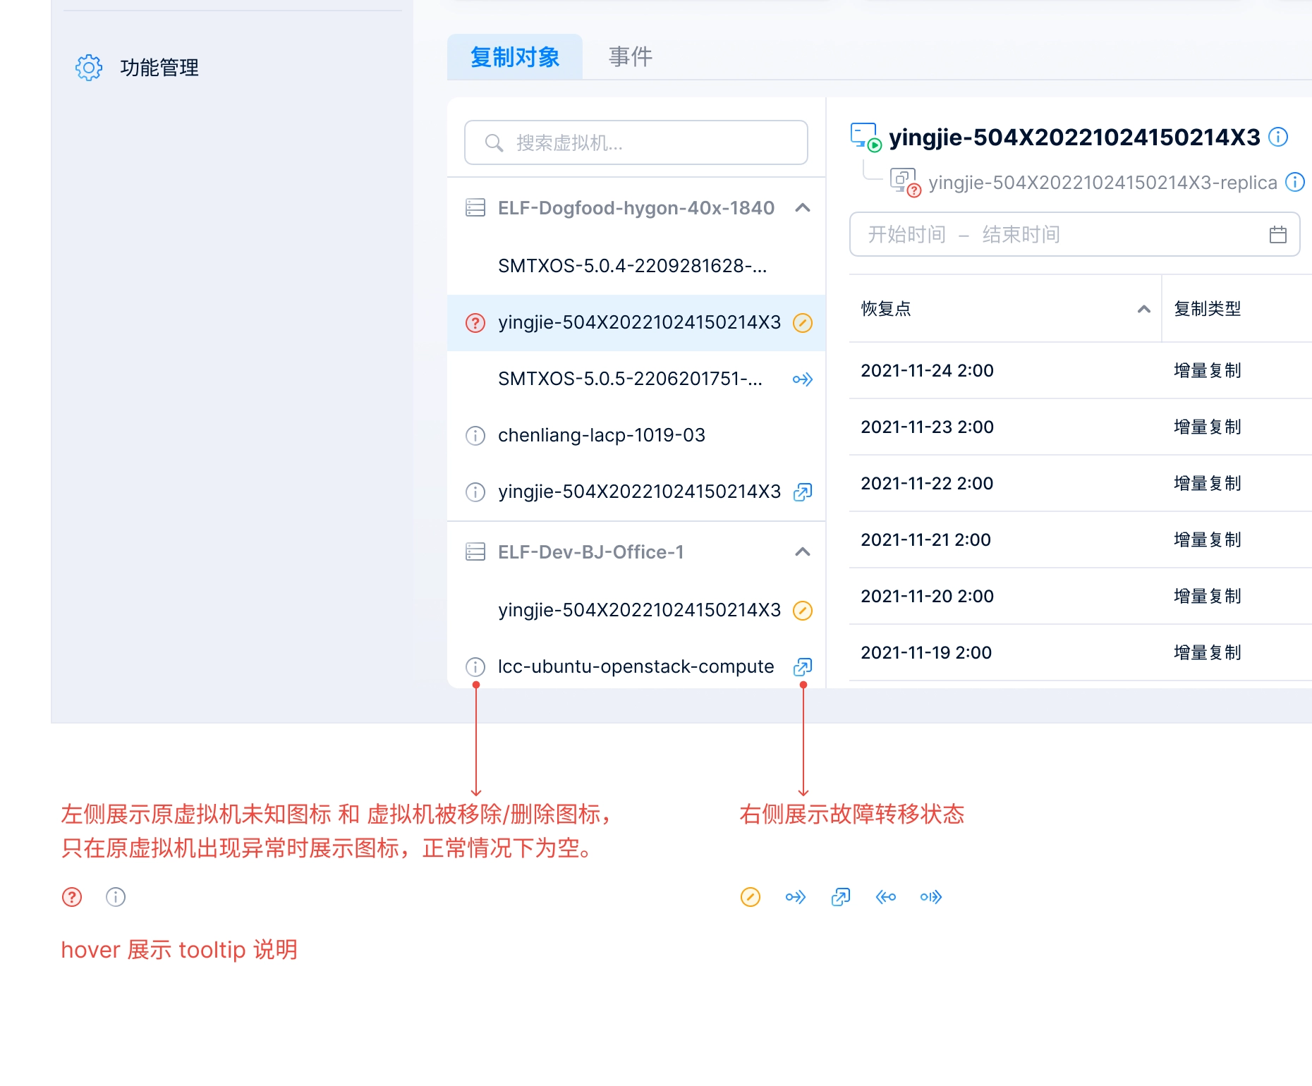Viewport: 1312px width, 1086px height.
Task: Click the 复制类型 column header
Action: (x=1207, y=309)
